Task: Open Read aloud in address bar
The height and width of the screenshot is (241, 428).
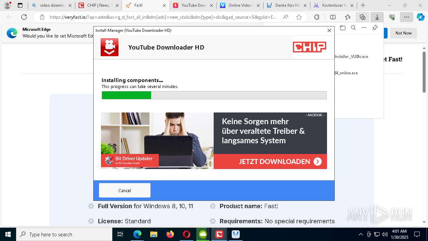Action: click(x=286, y=17)
